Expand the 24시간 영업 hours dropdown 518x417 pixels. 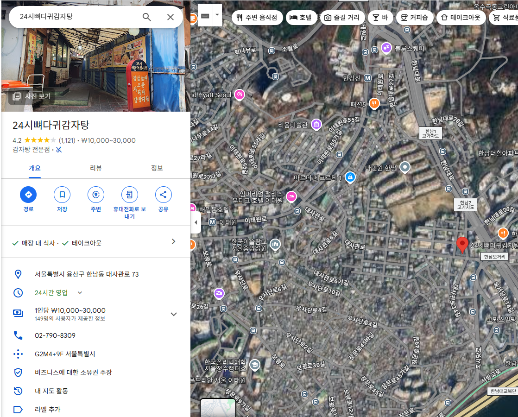point(80,292)
